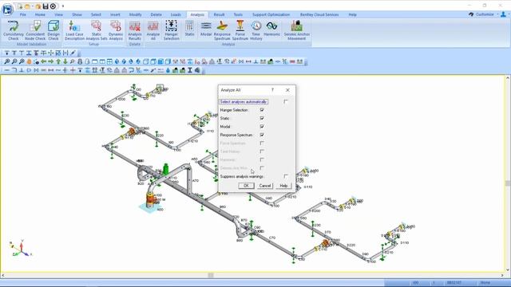This screenshot has width=511, height=287.
Task: Click Hanger Selection ribbon icon
Action: click(171, 30)
